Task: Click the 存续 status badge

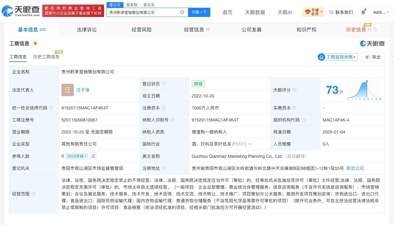Action: point(198,84)
